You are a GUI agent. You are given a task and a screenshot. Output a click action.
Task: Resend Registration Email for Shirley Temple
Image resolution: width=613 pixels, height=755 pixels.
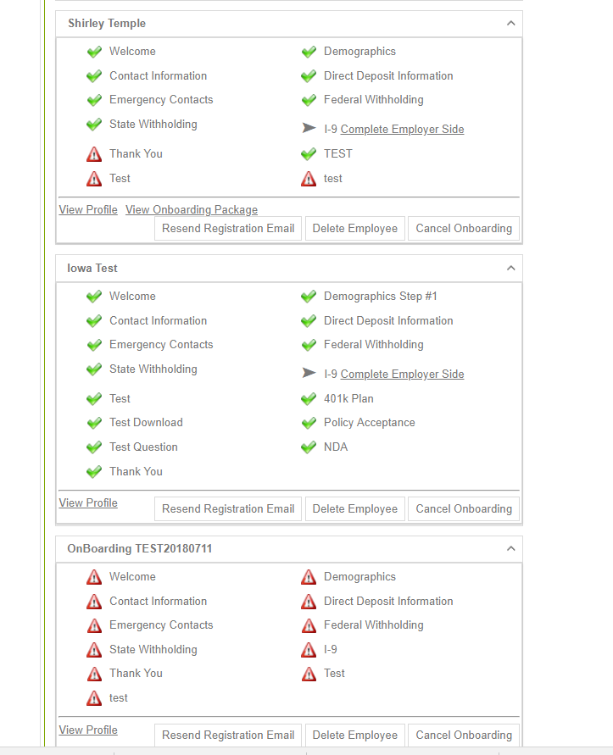[228, 228]
